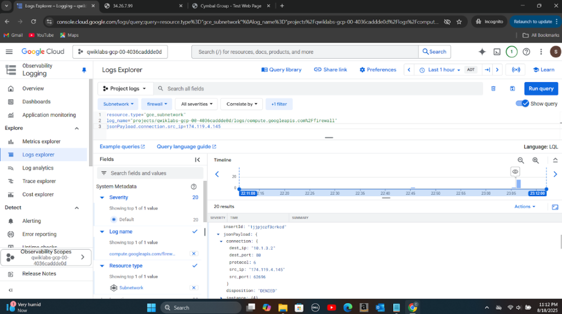The height and width of the screenshot is (314, 562).
Task: Zoom out on the timeline
Action: coord(521,160)
